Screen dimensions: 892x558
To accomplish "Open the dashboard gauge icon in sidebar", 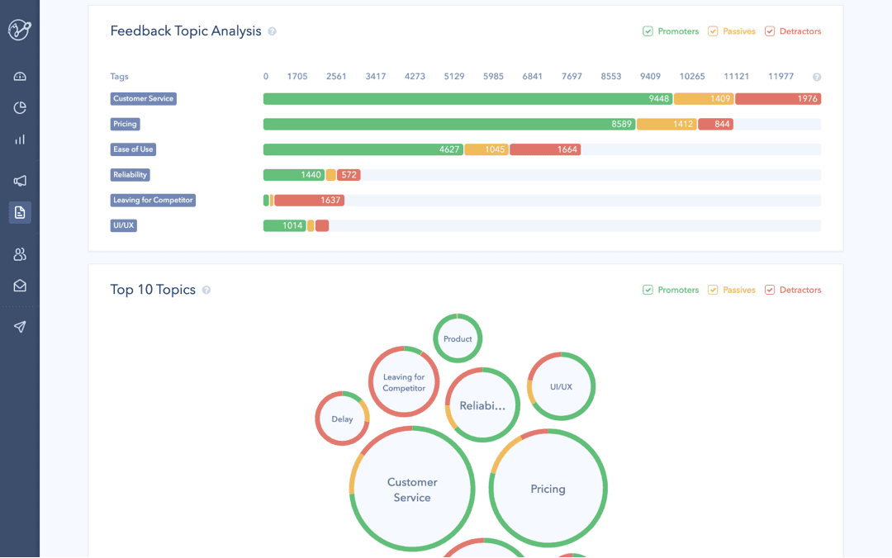I will tap(20, 76).
